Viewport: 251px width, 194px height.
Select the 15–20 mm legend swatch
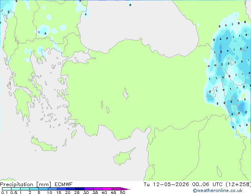tap(61, 189)
